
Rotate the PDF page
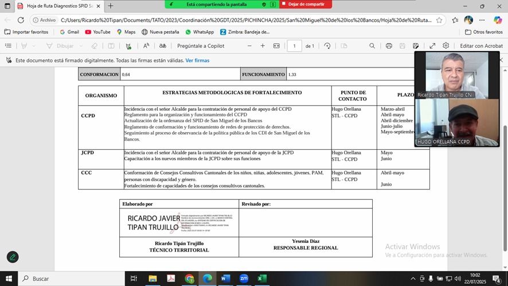pyautogui.click(x=327, y=46)
